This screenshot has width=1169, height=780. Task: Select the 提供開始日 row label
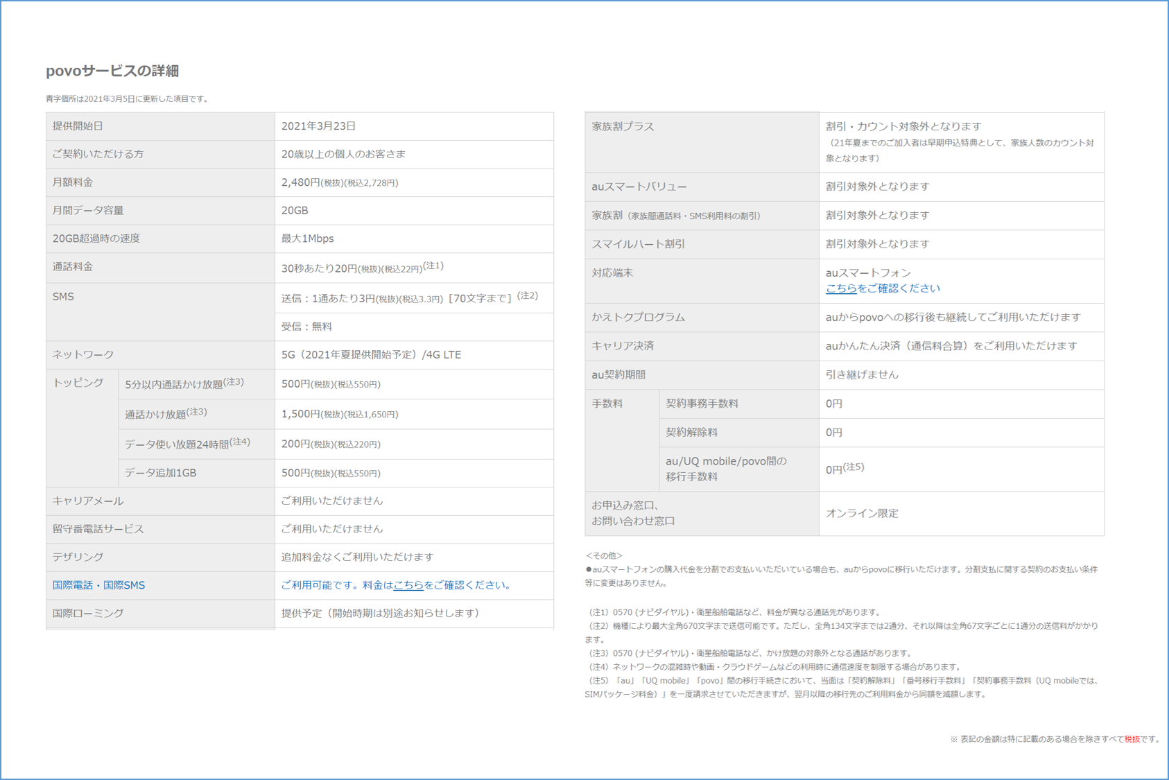click(x=78, y=126)
